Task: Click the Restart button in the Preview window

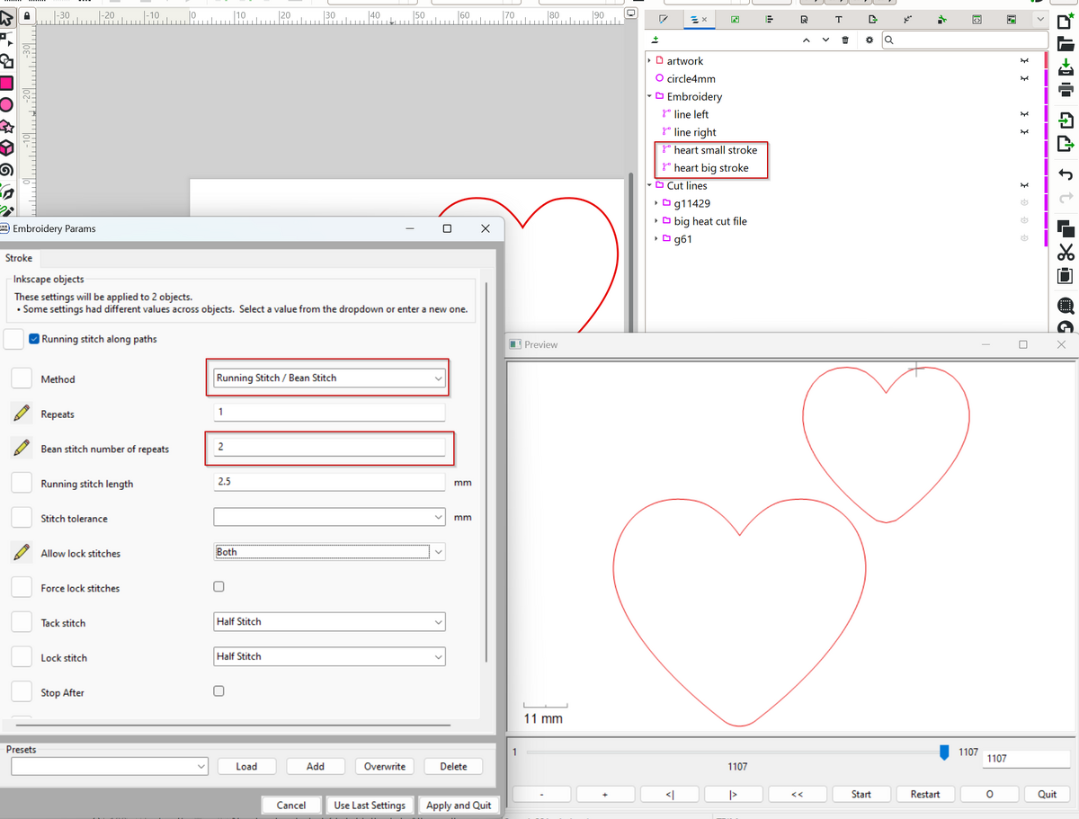Action: coord(925,794)
